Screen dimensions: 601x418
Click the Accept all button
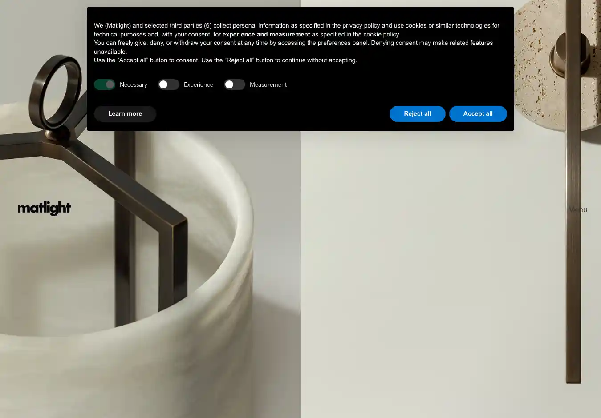[478, 114]
